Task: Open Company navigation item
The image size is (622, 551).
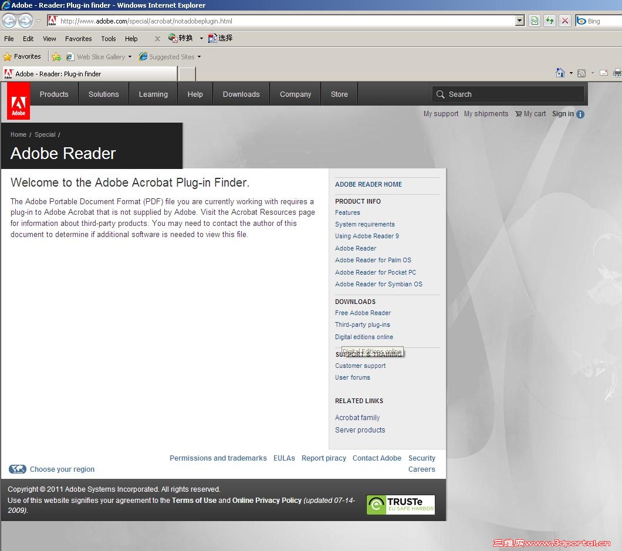Action: click(x=296, y=94)
